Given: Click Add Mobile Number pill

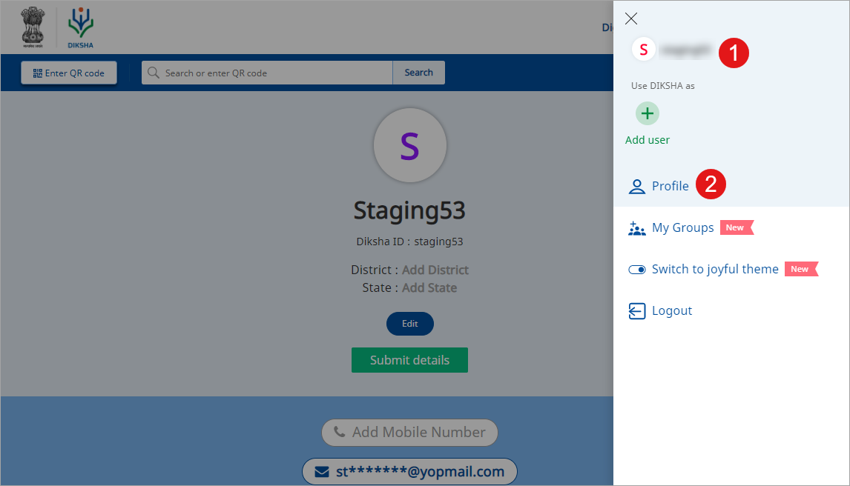Looking at the screenshot, I should point(409,433).
